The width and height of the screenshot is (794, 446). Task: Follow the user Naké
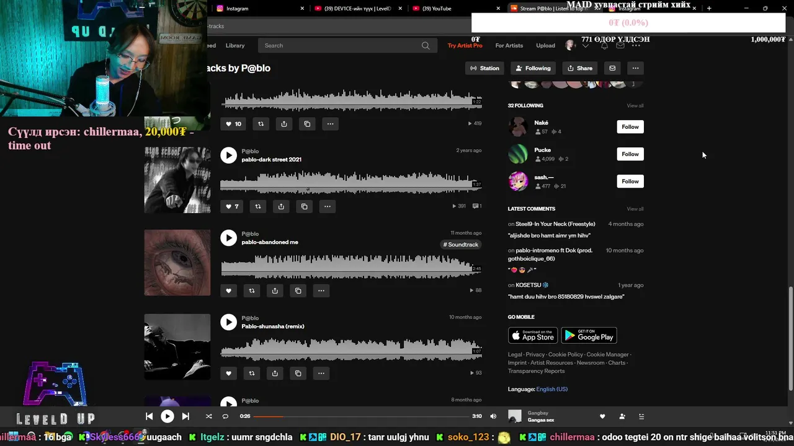630,127
